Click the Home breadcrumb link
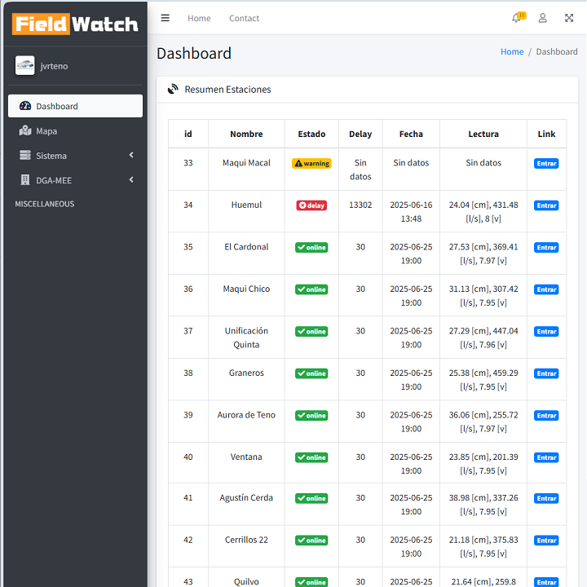 (512, 51)
